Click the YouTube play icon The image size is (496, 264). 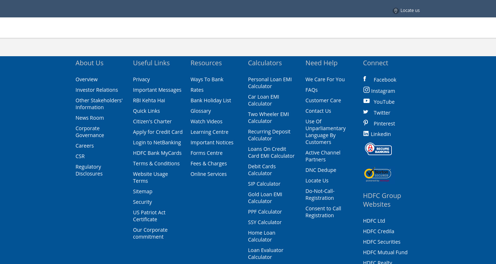coord(366,101)
